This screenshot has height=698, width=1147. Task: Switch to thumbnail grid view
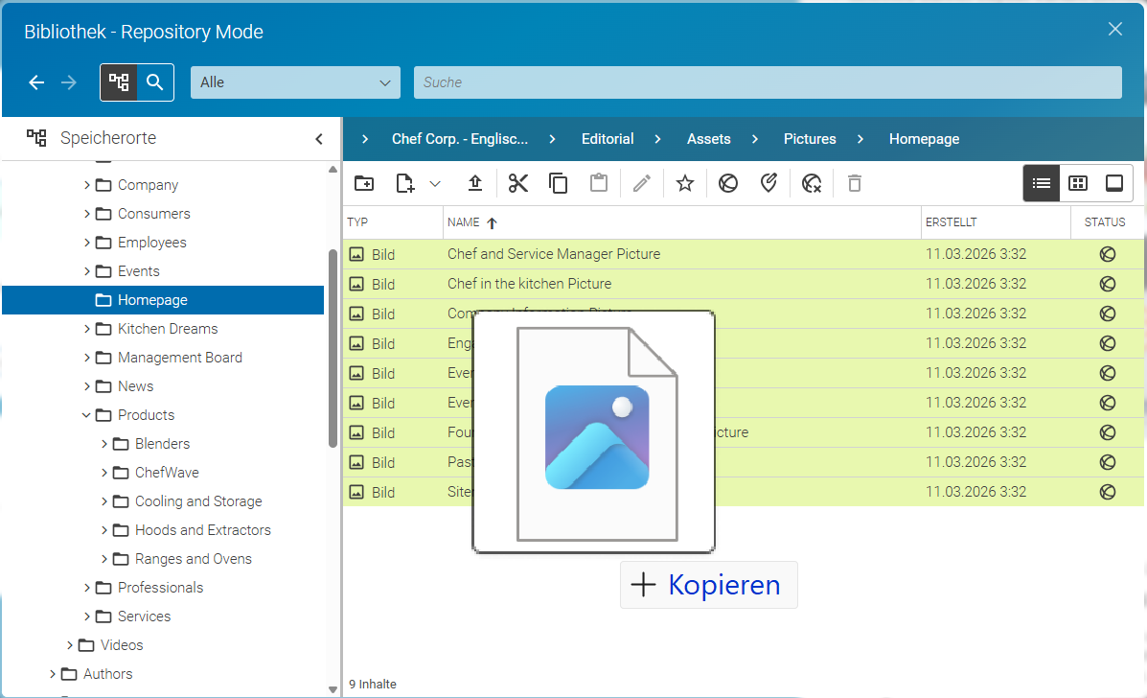pos(1078,183)
